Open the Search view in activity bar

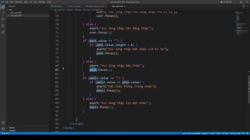pos(3,13)
